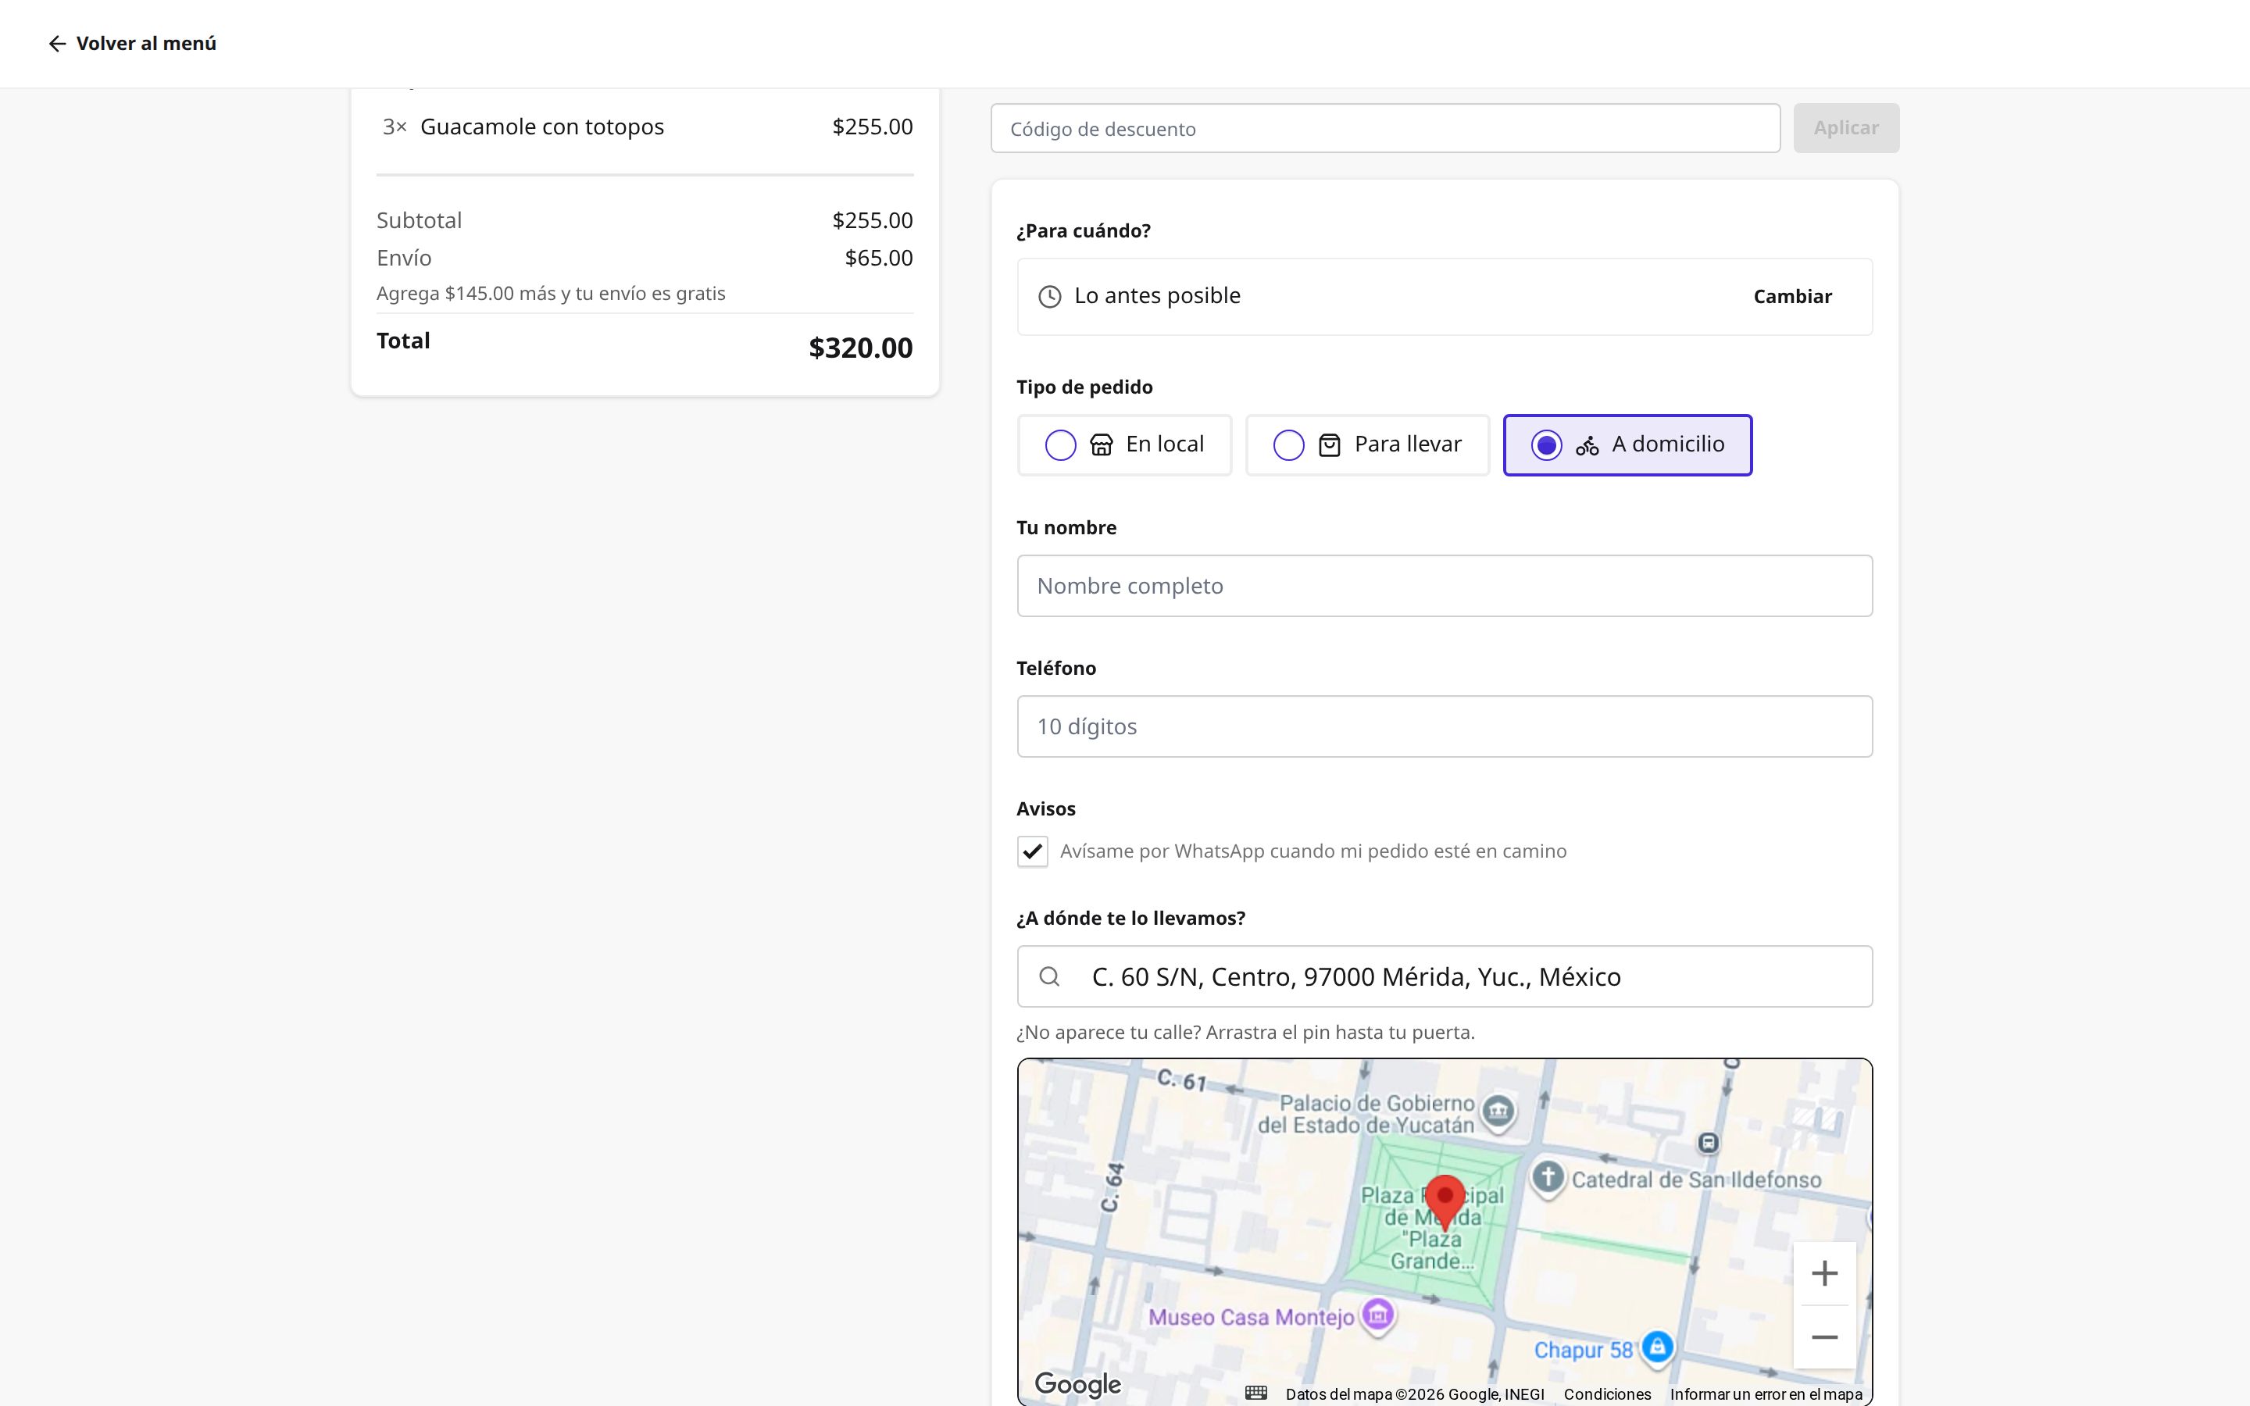Click the C. 64 street label on map

point(1112,1187)
